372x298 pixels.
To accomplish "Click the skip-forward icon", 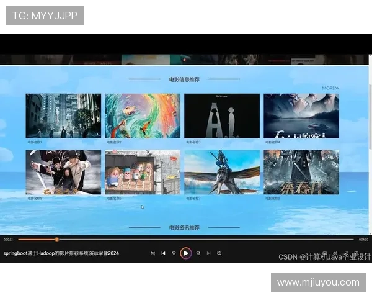I will (x=198, y=253).
